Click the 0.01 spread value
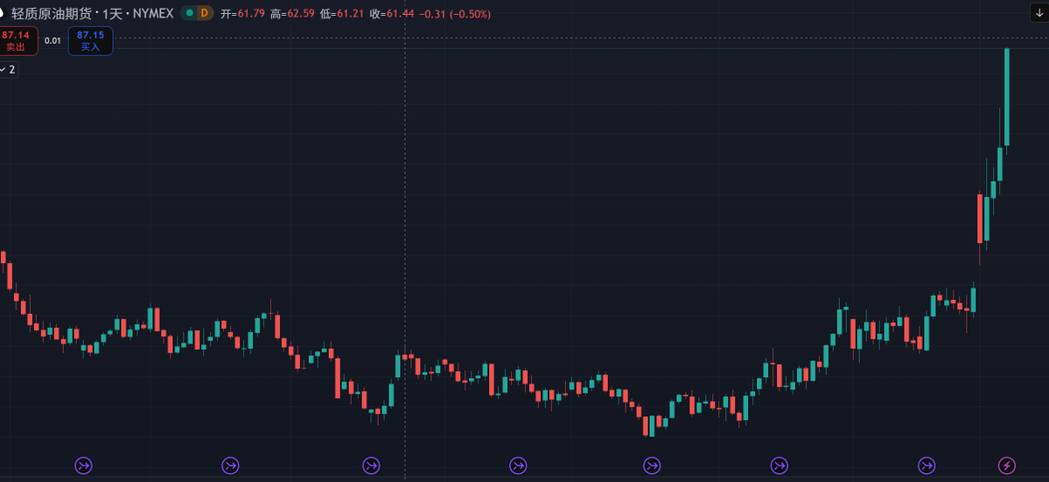Viewport: 1049px width, 482px height. point(52,40)
